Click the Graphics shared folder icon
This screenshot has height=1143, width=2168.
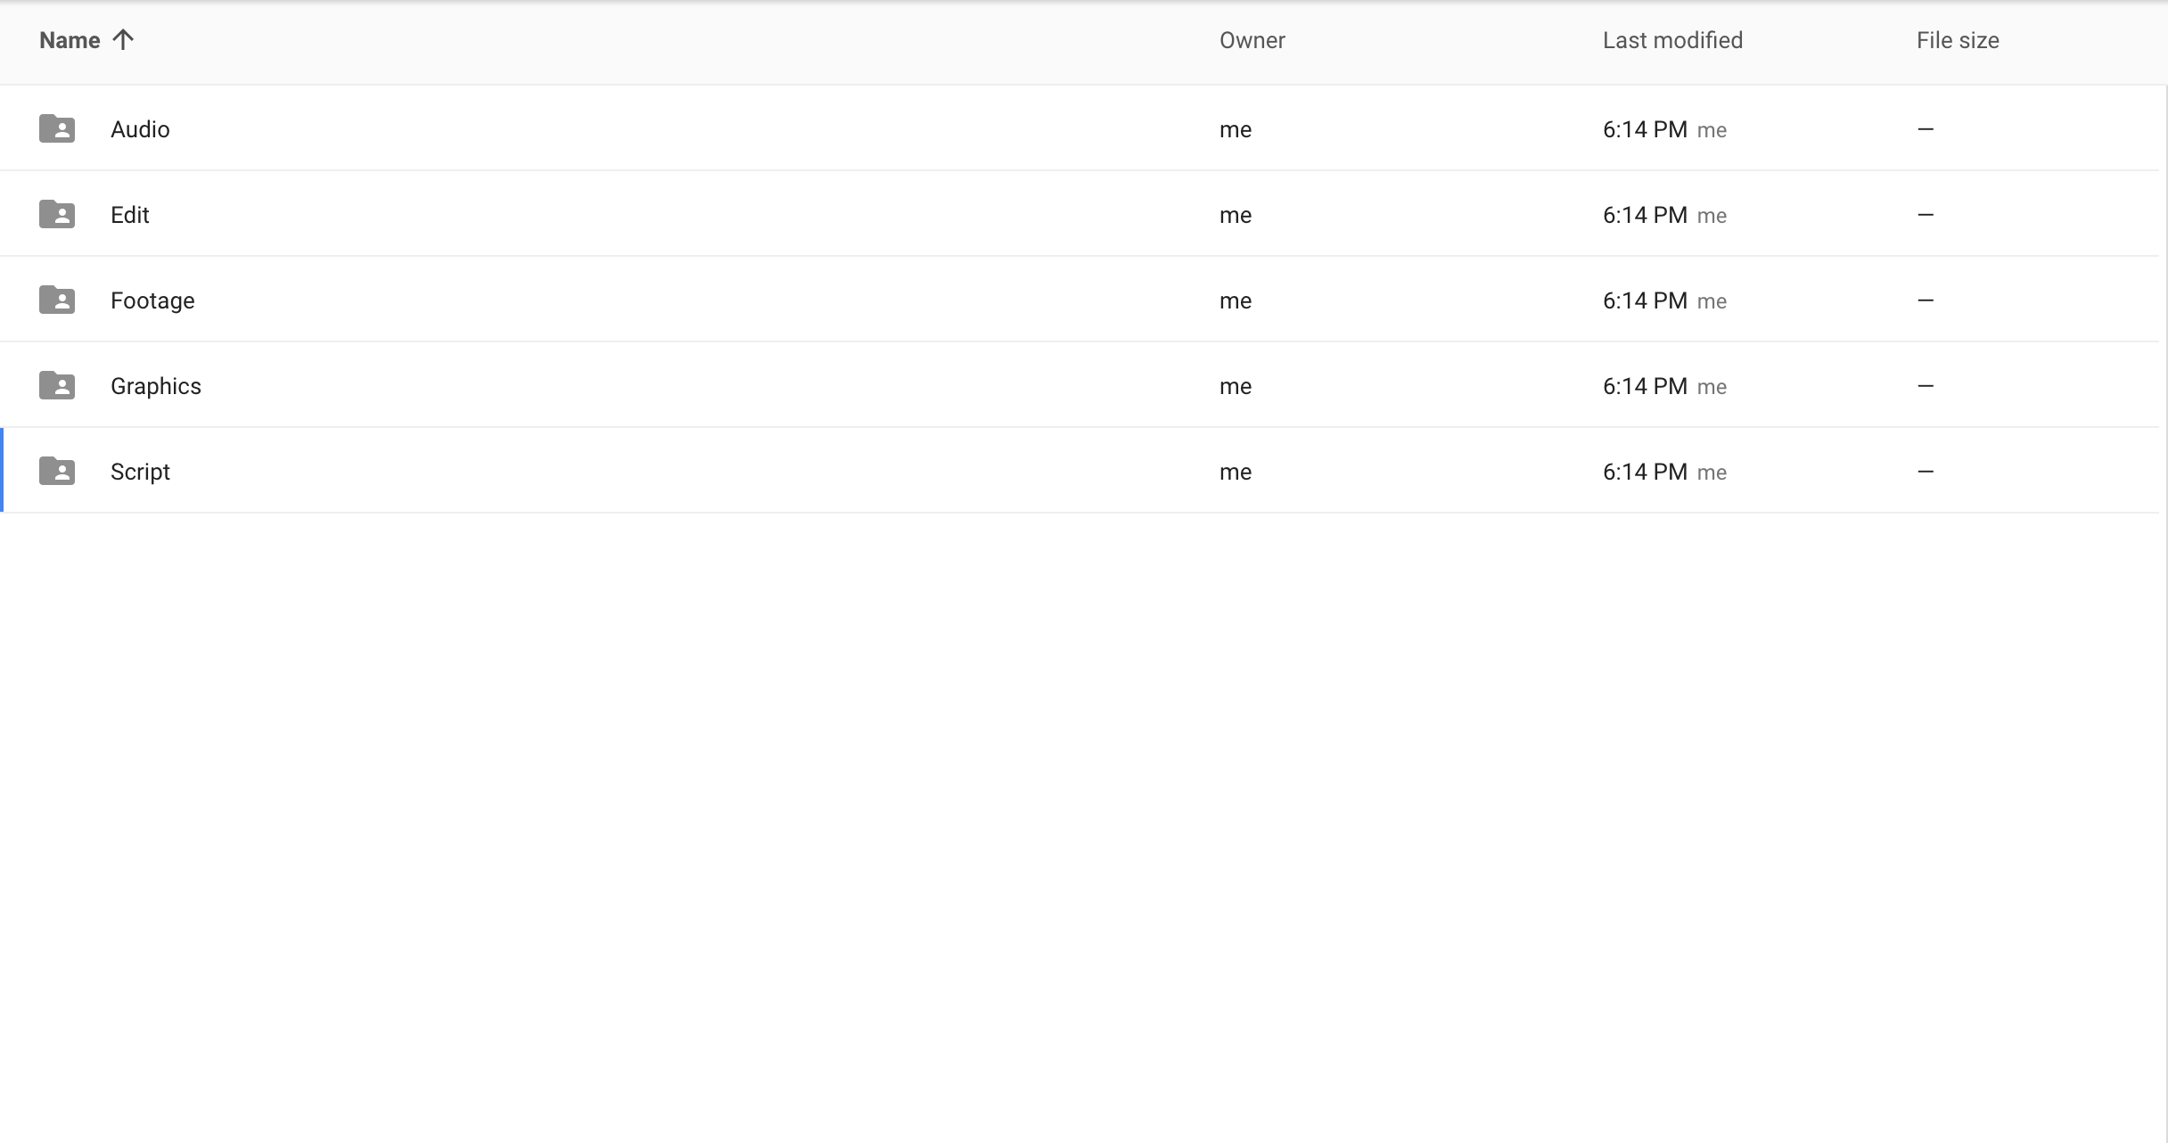tap(57, 386)
